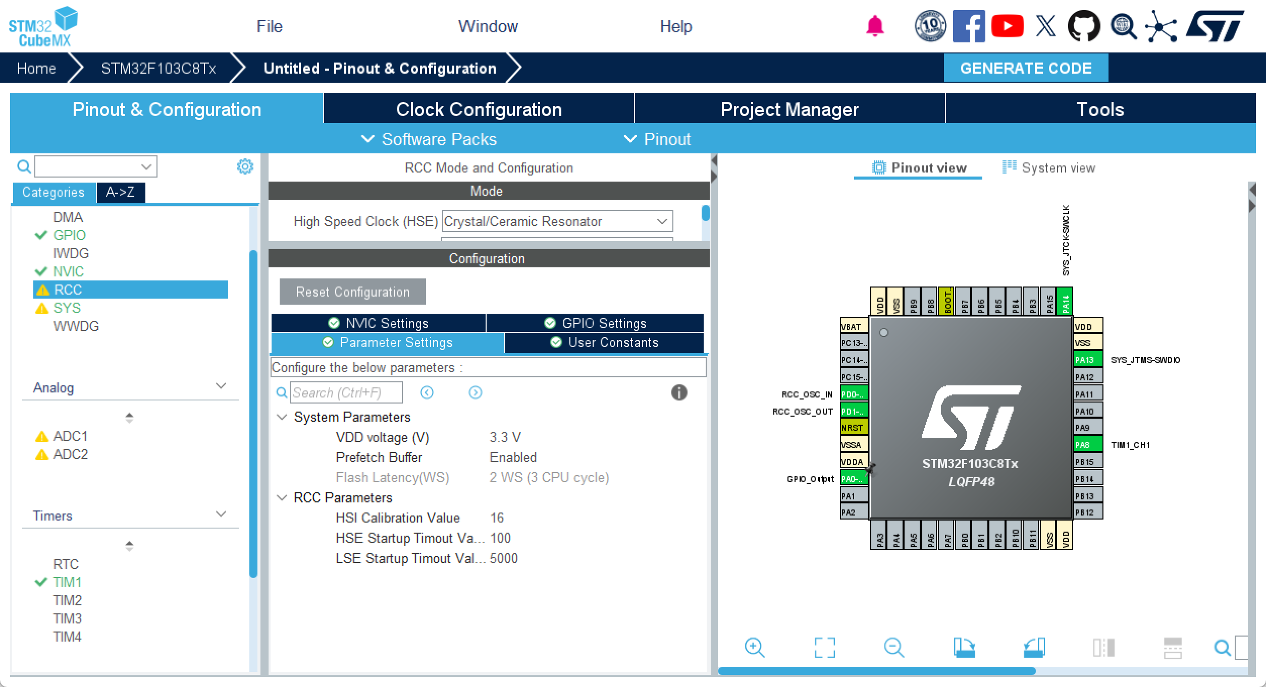Screen dimensions: 1266x687
Task: Open the GitHub icon link
Action: [x=1084, y=26]
